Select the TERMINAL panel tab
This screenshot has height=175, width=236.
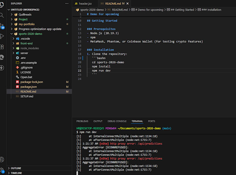[137, 121]
